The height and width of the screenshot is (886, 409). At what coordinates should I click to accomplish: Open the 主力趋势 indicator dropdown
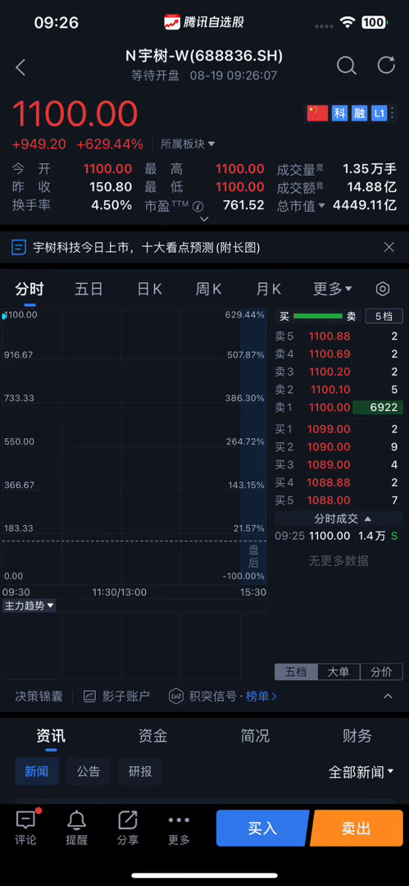pyautogui.click(x=29, y=605)
